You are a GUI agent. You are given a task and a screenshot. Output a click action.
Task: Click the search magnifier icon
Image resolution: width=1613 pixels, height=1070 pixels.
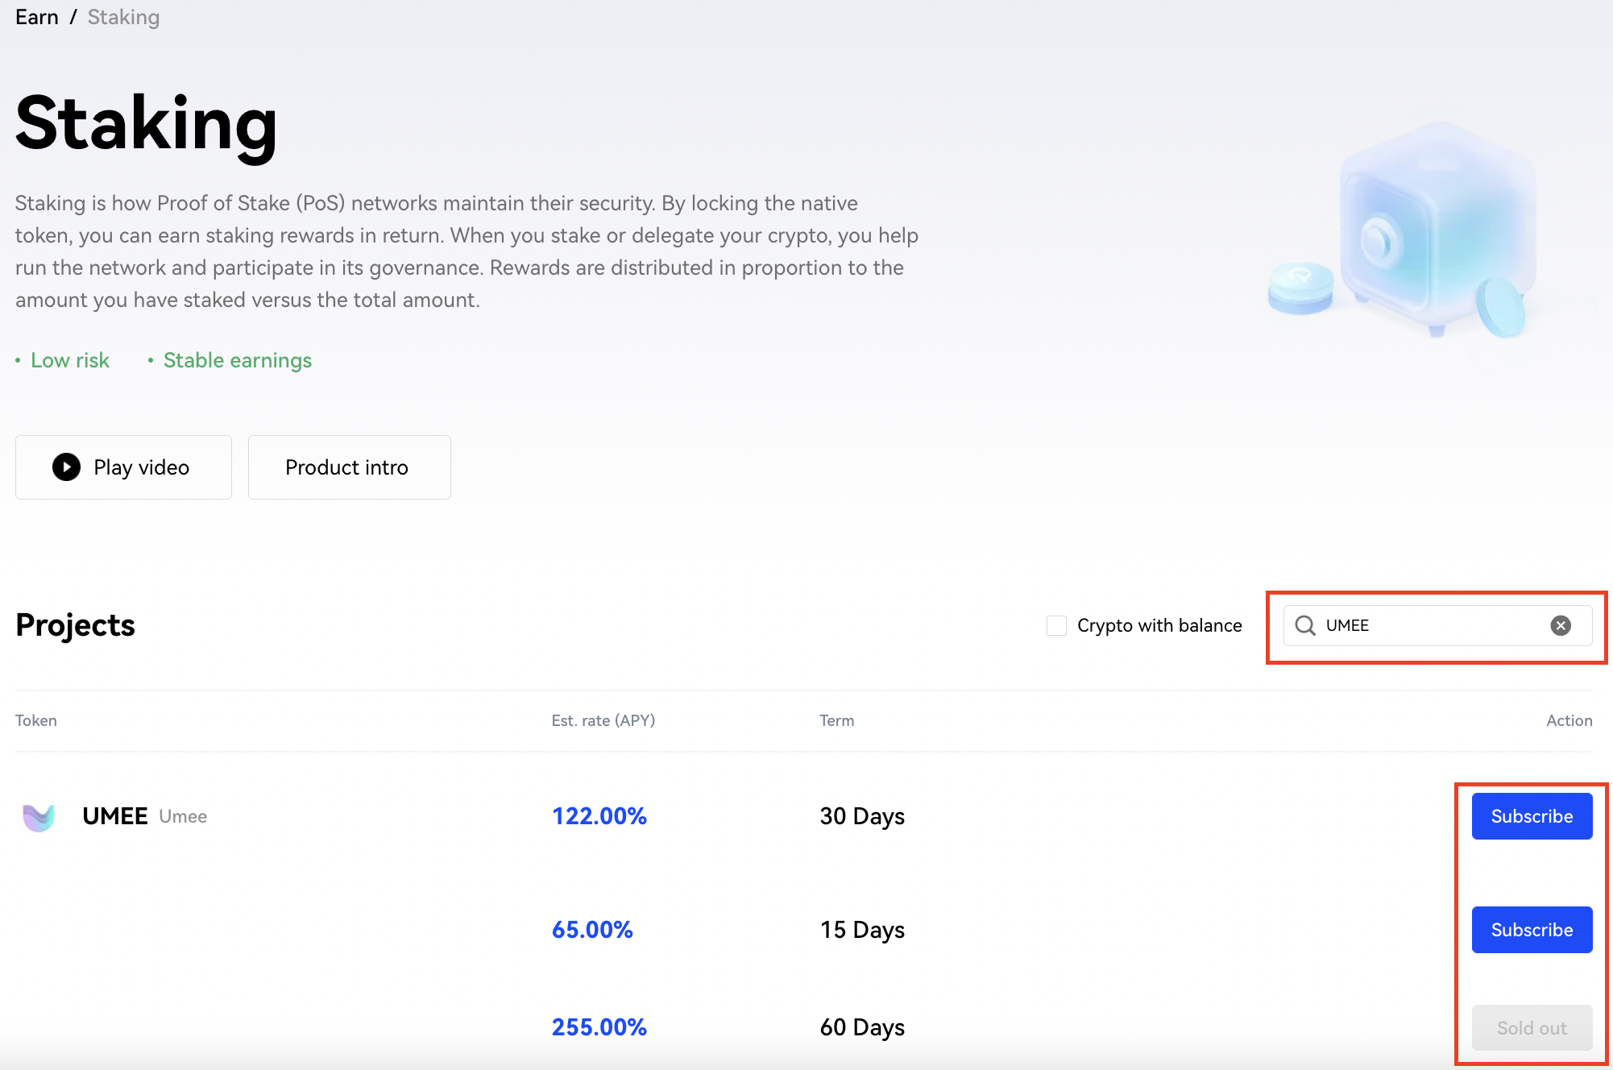click(1304, 625)
